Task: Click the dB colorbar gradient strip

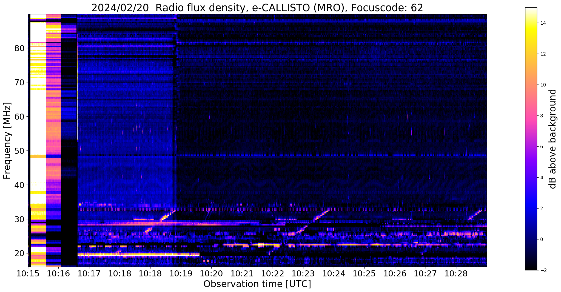Action: coord(531,139)
